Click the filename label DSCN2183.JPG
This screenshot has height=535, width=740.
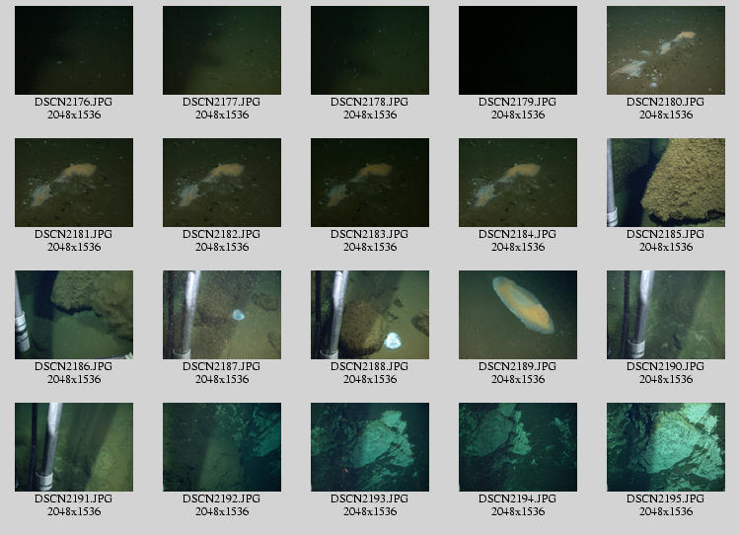tap(370, 234)
